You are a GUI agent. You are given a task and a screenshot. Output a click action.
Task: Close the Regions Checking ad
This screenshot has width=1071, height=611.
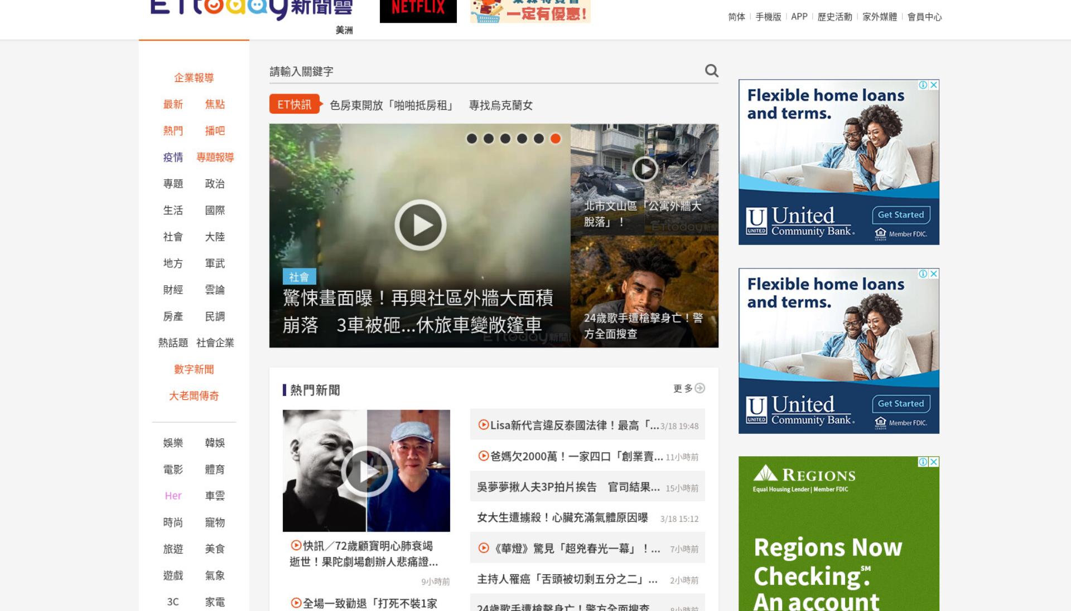934,462
